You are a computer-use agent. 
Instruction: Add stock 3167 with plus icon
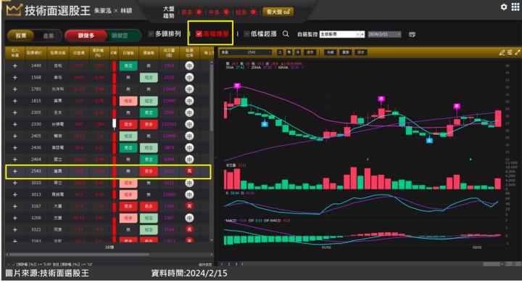14,206
